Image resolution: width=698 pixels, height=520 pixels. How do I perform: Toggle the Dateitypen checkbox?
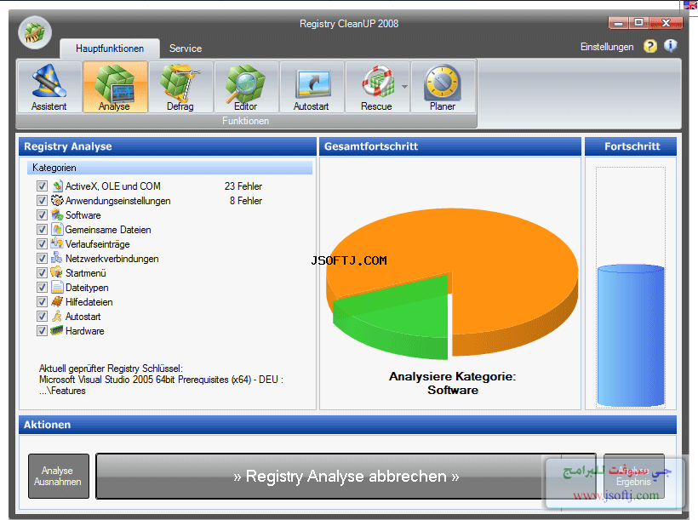(42, 287)
